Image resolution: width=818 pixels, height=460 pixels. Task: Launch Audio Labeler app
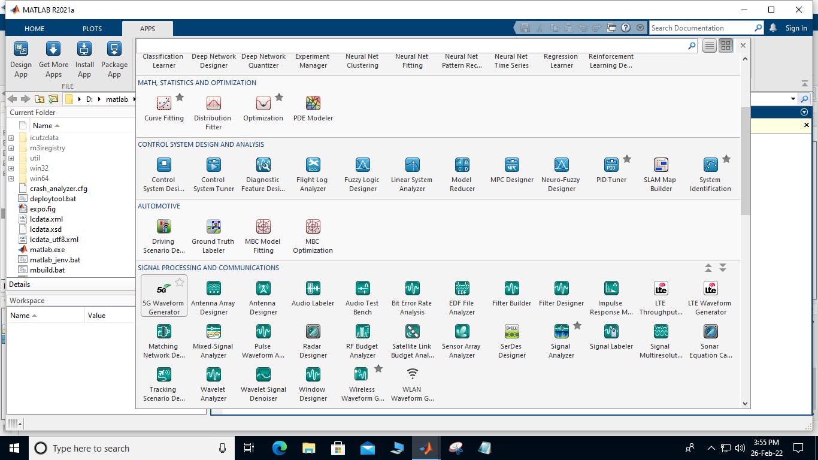(x=313, y=293)
